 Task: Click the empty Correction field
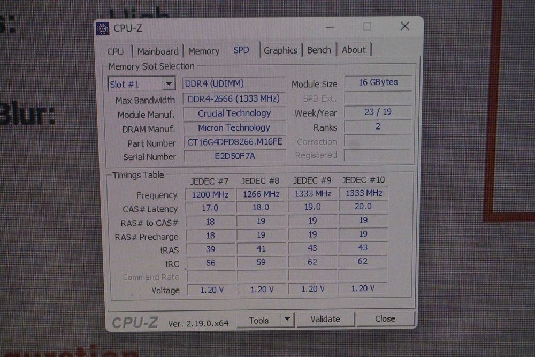pyautogui.click(x=378, y=141)
